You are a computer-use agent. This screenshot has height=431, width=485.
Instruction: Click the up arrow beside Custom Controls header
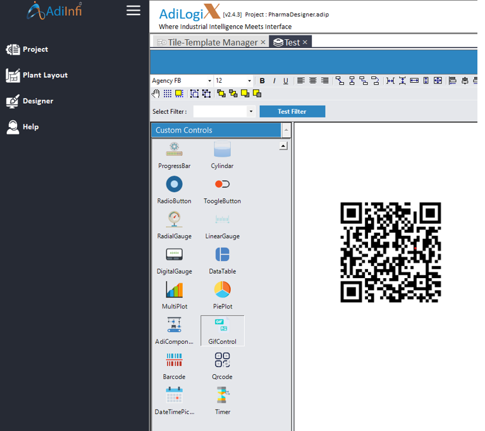pos(286,130)
